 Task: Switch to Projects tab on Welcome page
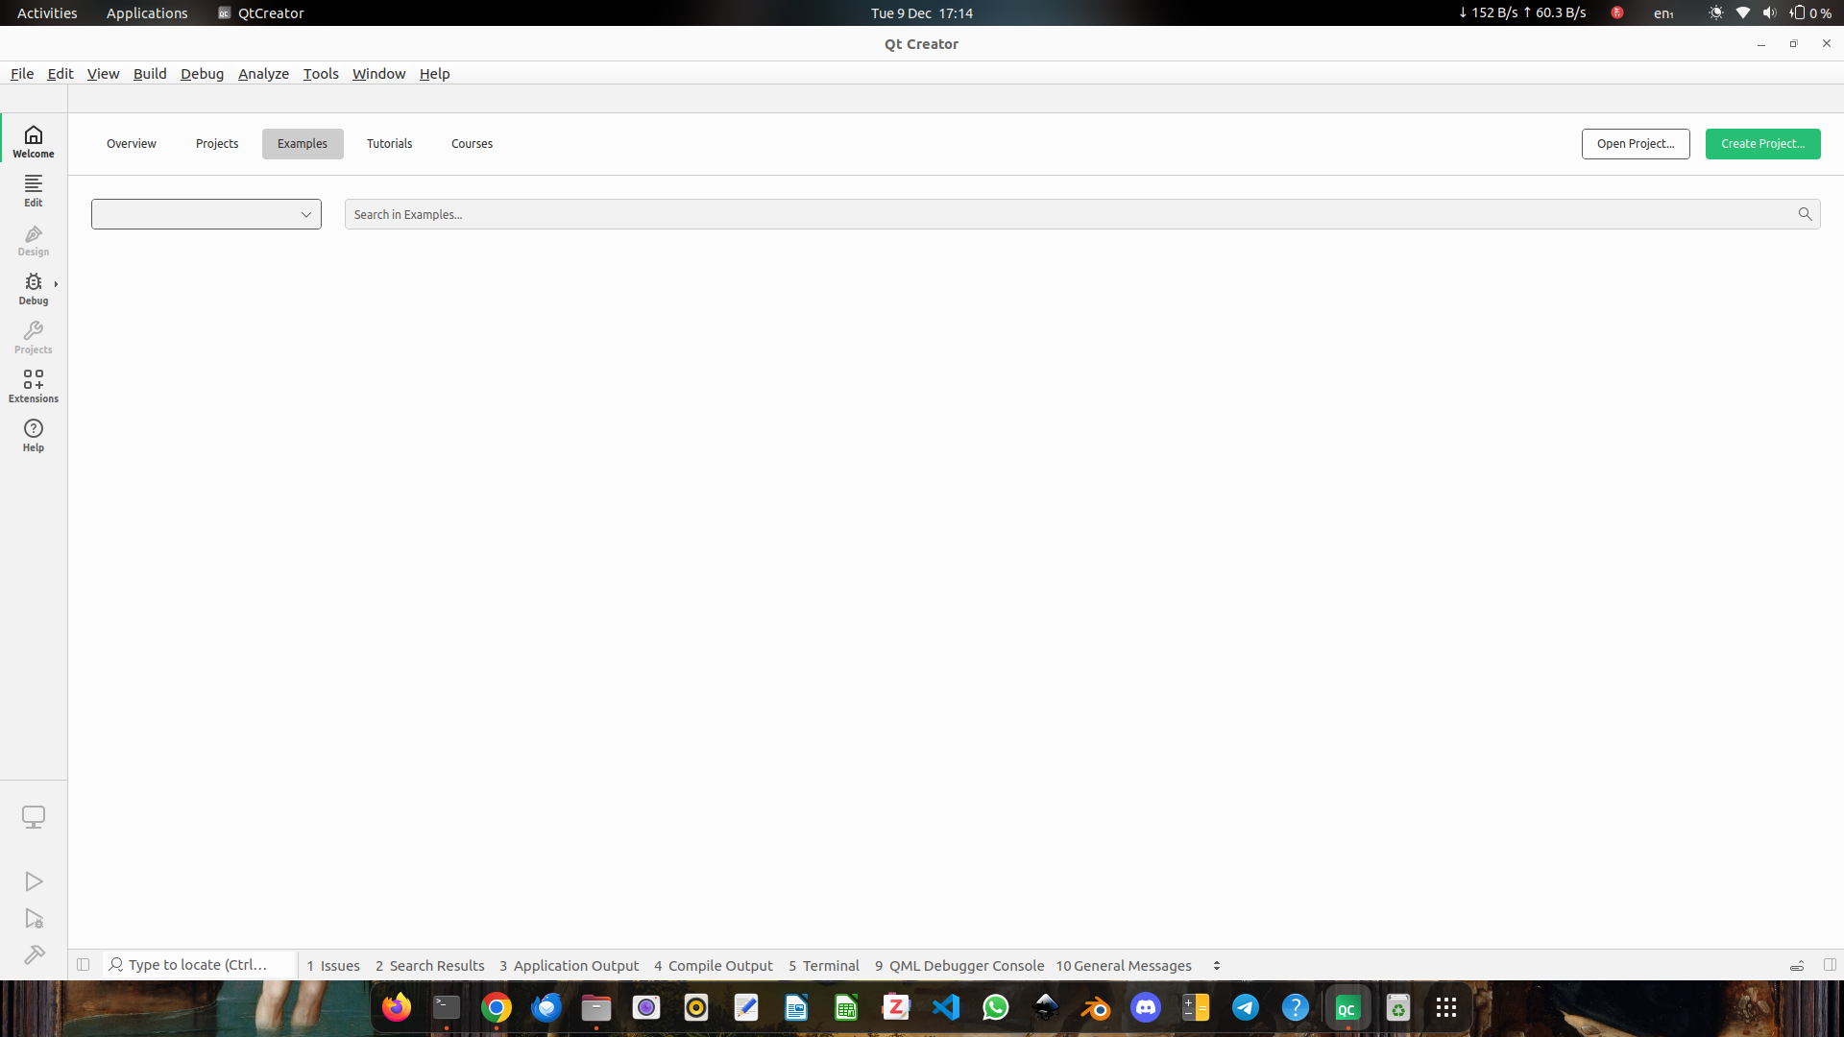coord(217,144)
